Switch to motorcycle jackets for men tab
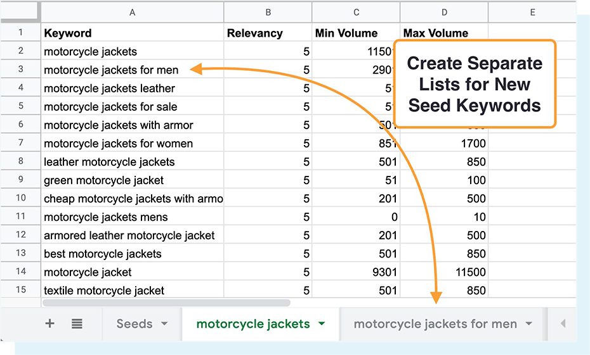590x355 pixels. pyautogui.click(x=435, y=324)
